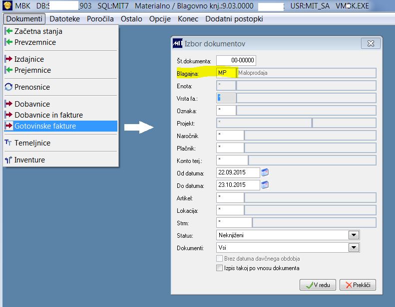The height and width of the screenshot is (307, 395).
Task: Click the Temeljnice text icon
Action: [8, 143]
